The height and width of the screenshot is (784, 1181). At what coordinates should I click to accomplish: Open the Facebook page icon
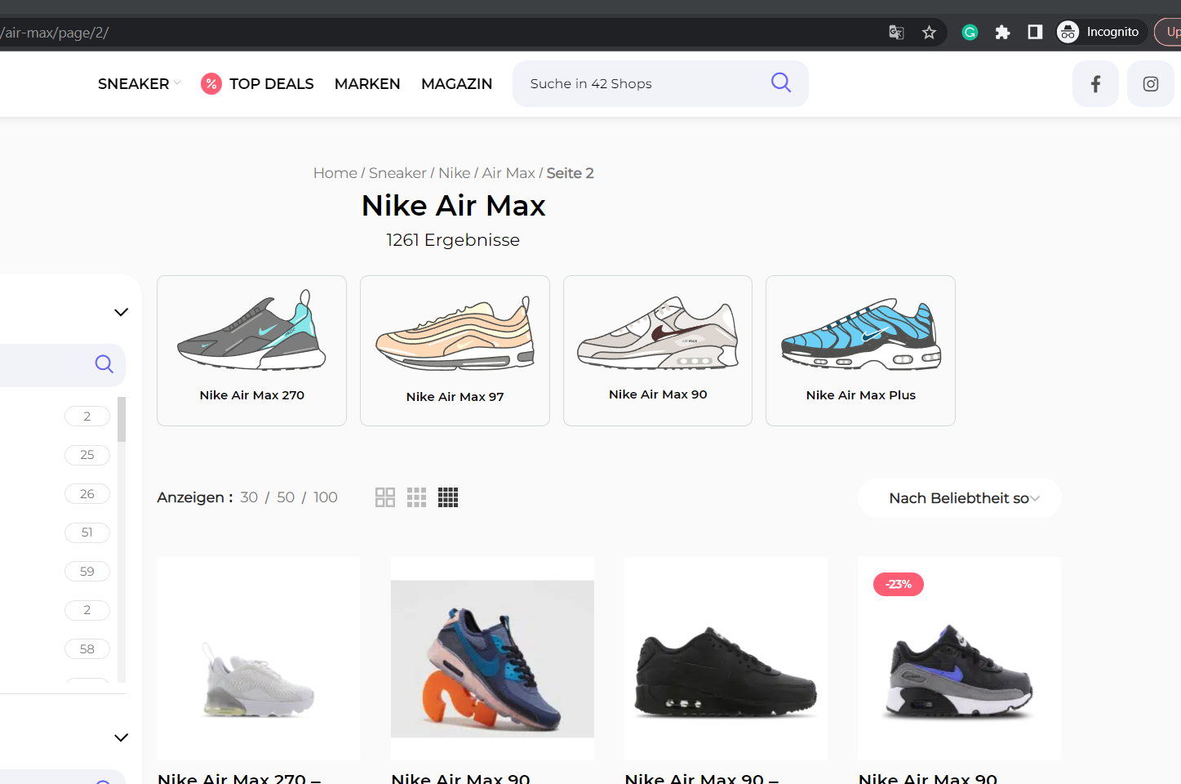tap(1095, 83)
